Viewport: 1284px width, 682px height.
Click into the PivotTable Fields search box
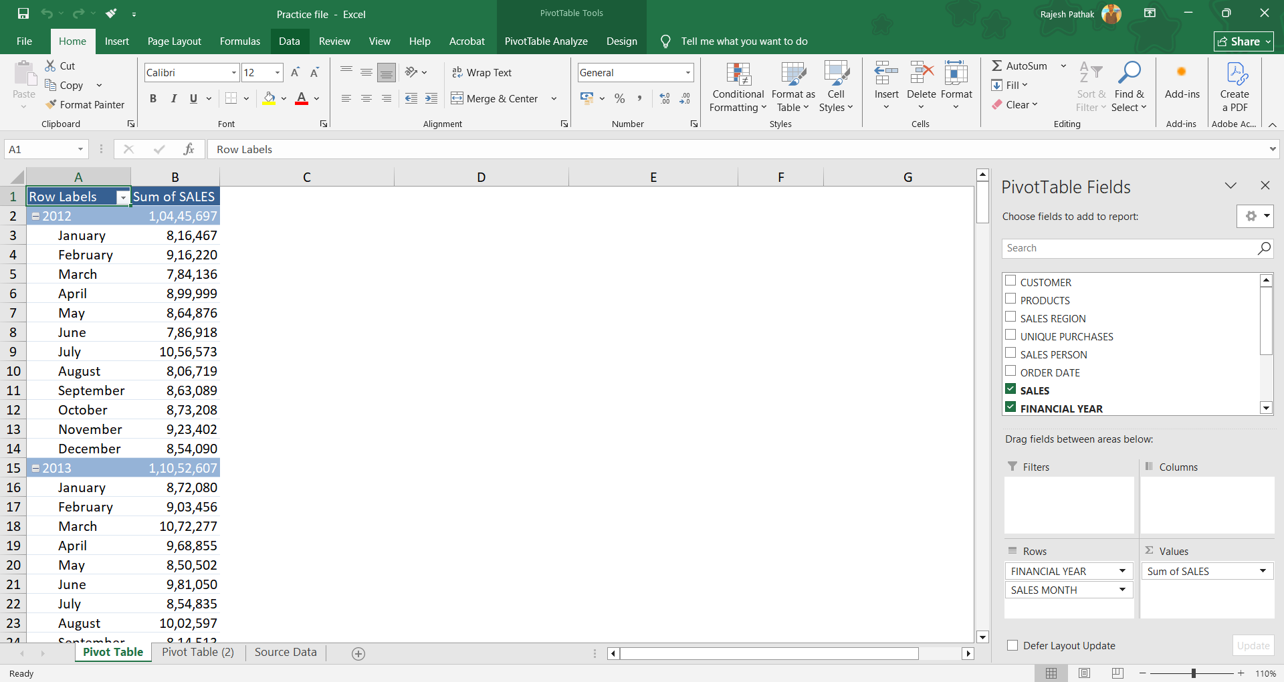tap(1129, 248)
